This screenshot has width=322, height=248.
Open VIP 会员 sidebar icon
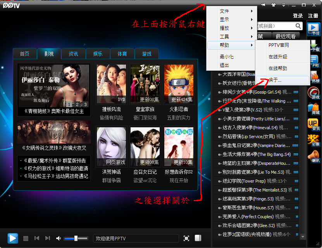[314, 125]
